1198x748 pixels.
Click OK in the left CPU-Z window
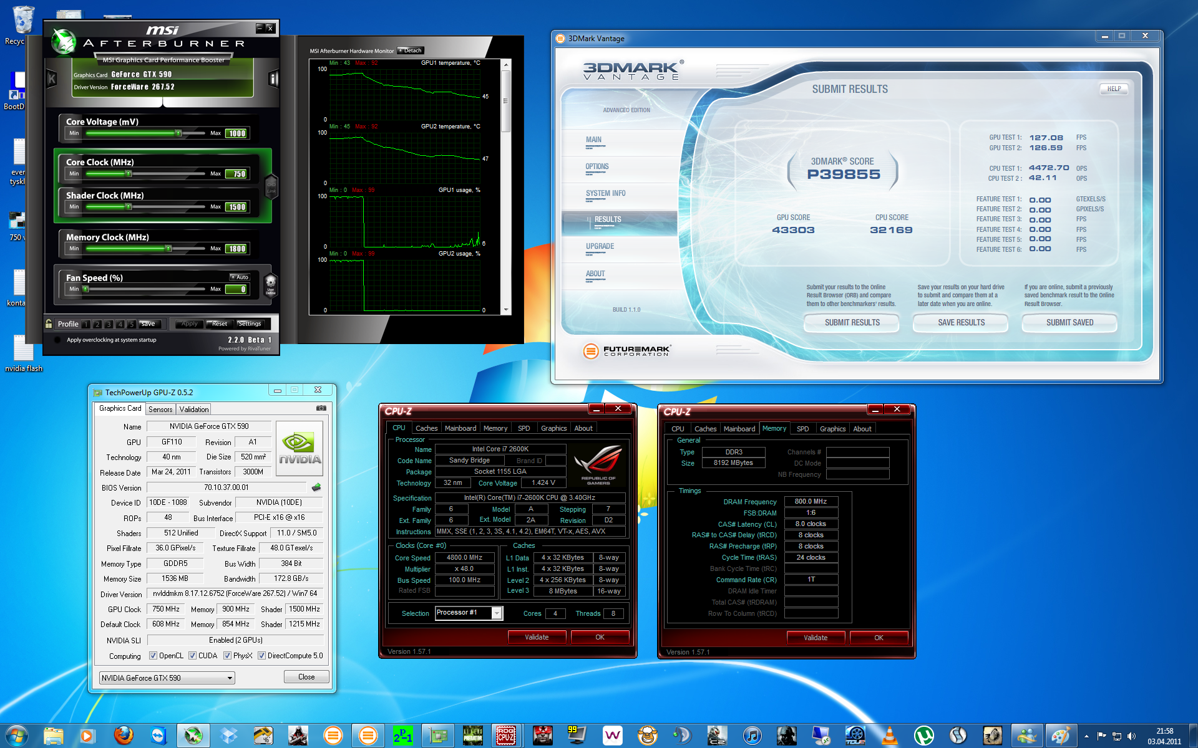click(600, 637)
